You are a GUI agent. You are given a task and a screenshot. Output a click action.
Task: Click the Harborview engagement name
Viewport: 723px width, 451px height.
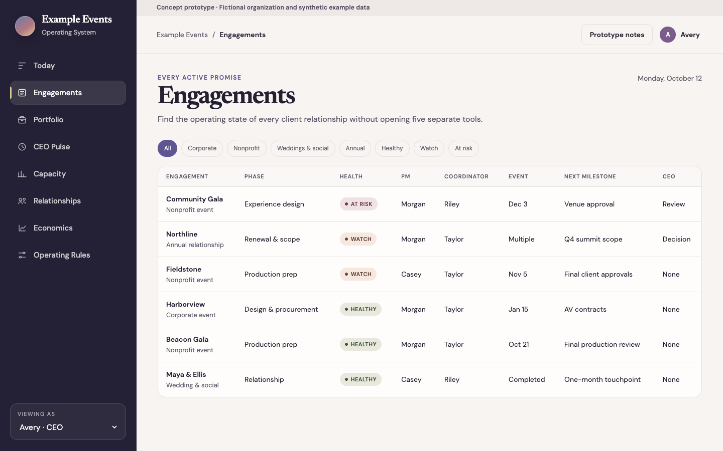185,304
